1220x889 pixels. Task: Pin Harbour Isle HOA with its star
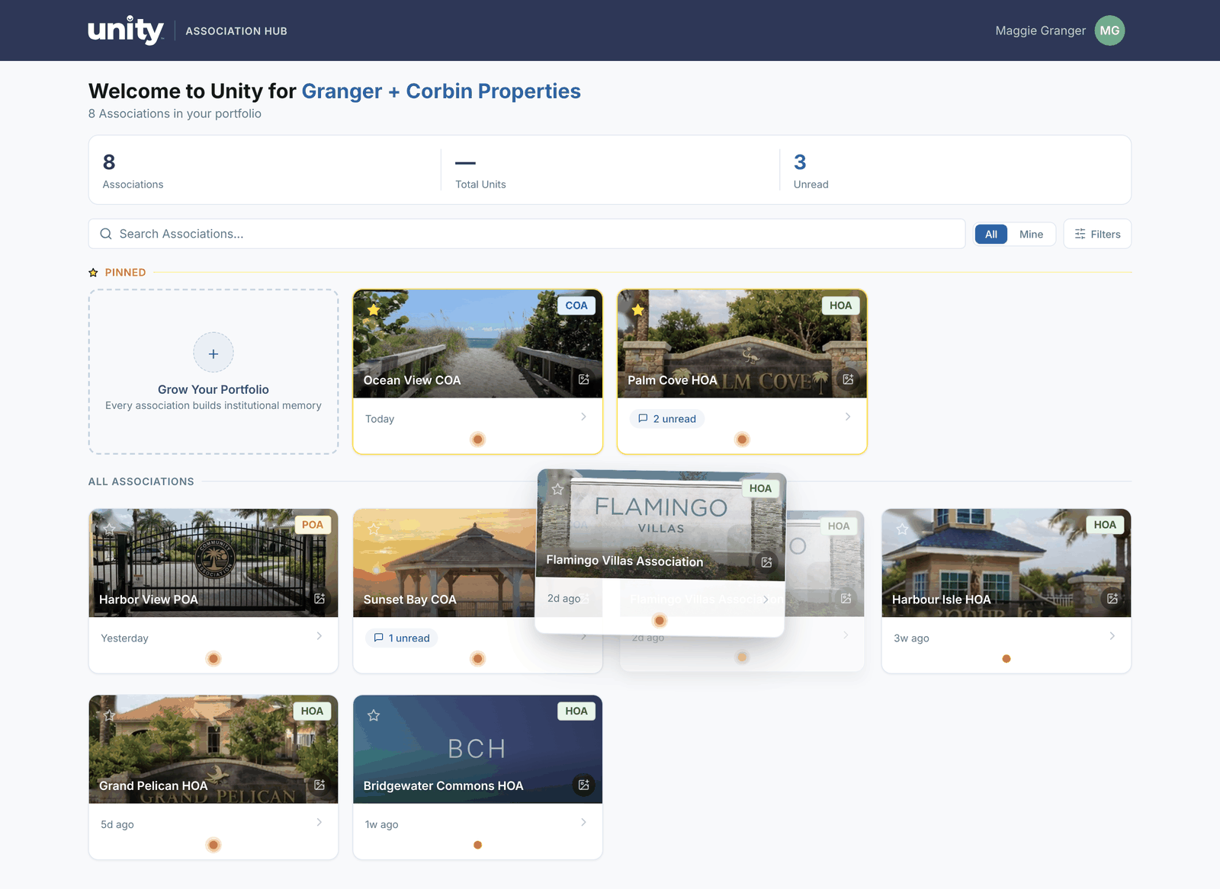point(902,529)
